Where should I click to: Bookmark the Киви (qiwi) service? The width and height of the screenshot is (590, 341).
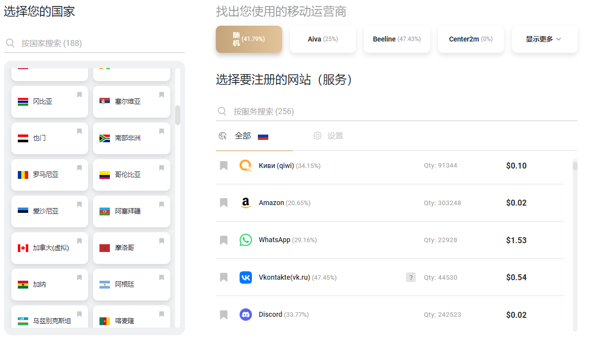click(224, 166)
